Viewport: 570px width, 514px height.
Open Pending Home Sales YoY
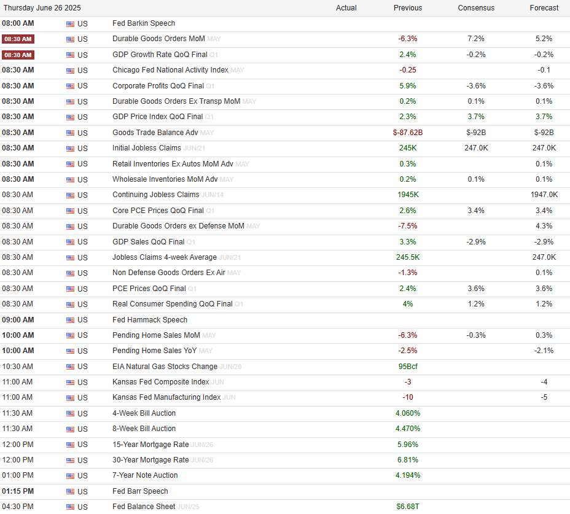[x=155, y=351]
